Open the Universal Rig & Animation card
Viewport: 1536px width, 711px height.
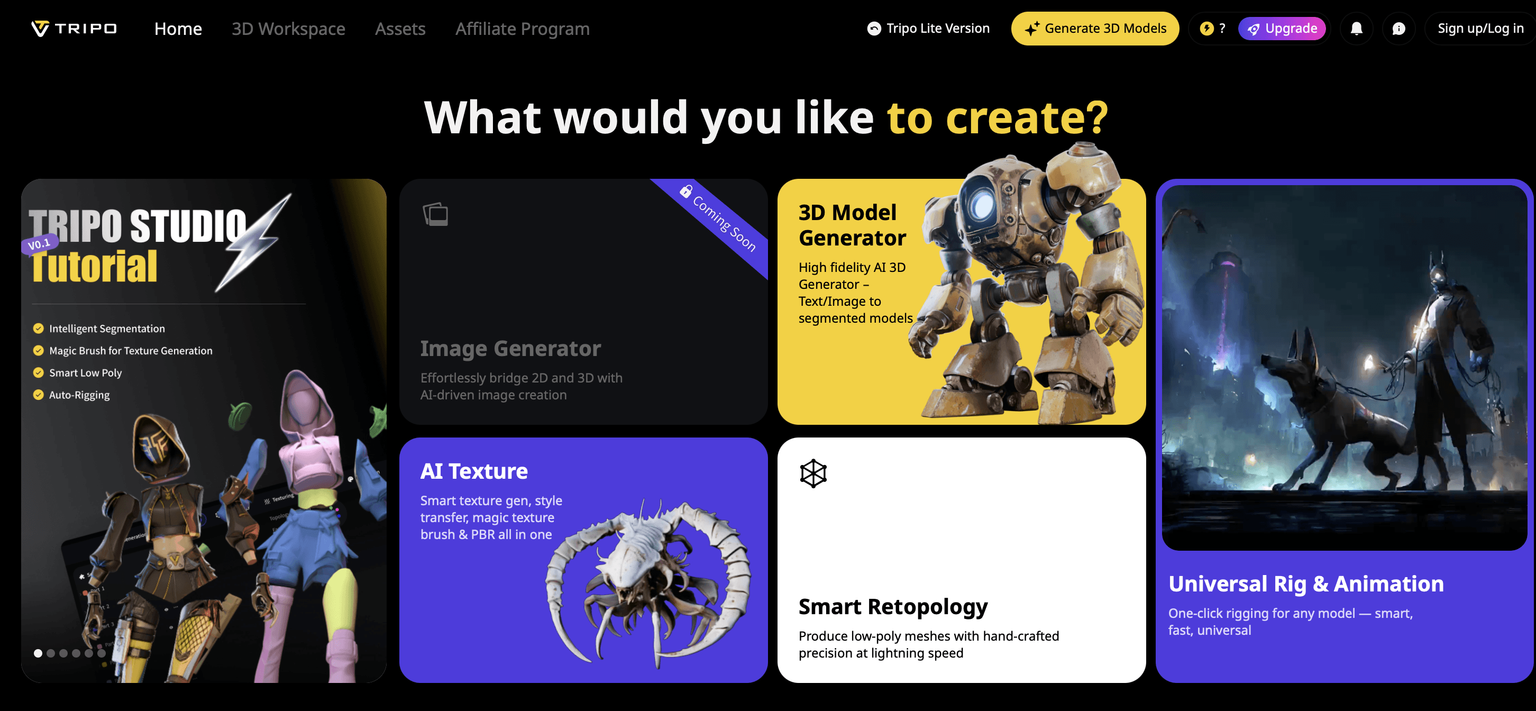(1344, 431)
